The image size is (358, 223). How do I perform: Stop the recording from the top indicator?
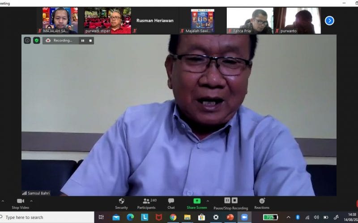(90, 40)
